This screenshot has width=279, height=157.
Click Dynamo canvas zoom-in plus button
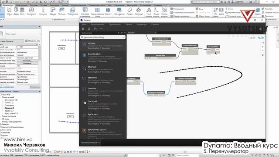point(262,47)
